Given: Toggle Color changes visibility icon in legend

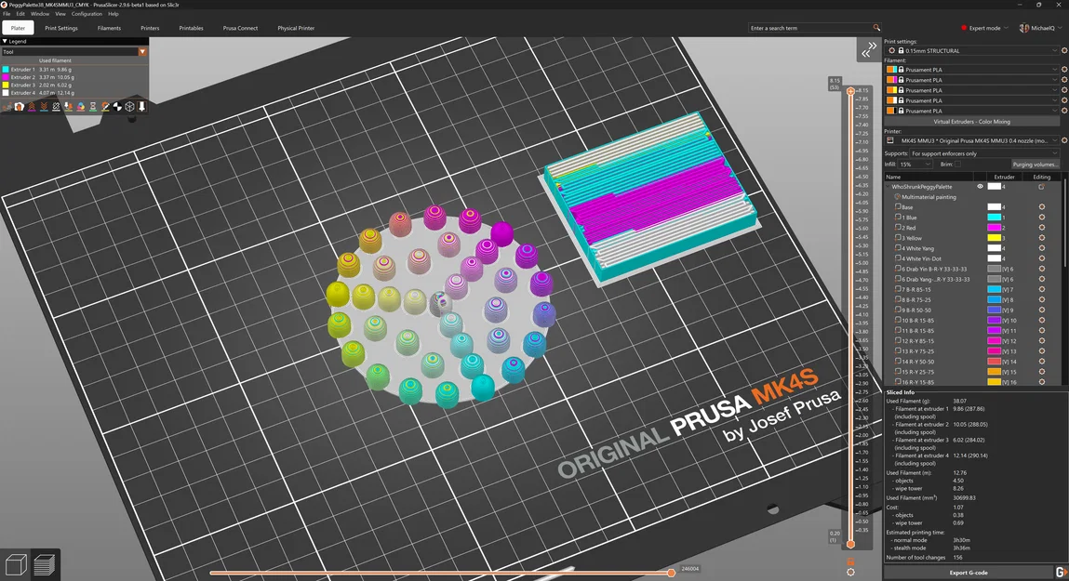Looking at the screenshot, I should click(x=80, y=107).
